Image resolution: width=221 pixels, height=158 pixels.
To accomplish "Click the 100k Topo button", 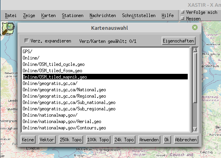I will (x=98, y=140).
